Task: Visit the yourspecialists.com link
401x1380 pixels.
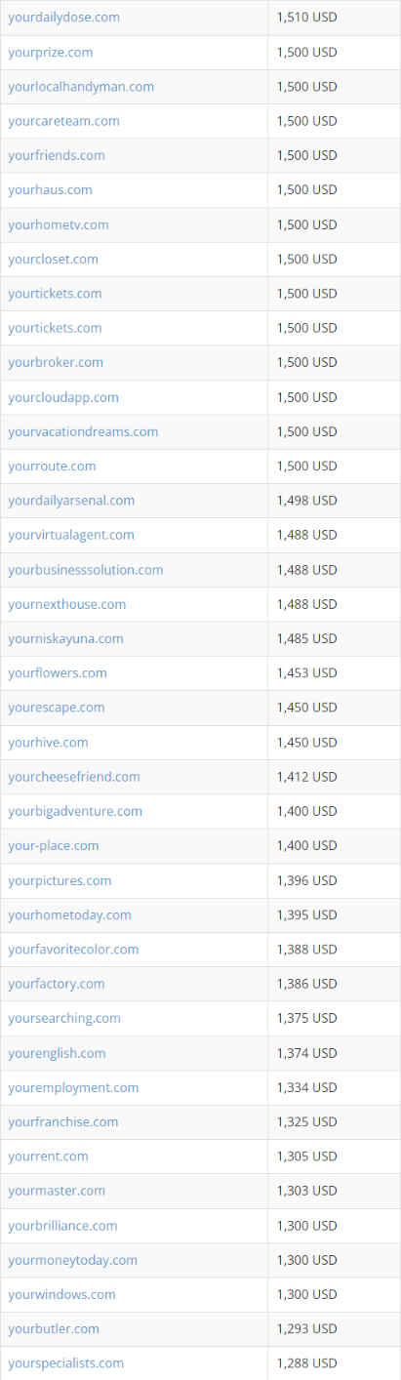Action: [x=66, y=1363]
